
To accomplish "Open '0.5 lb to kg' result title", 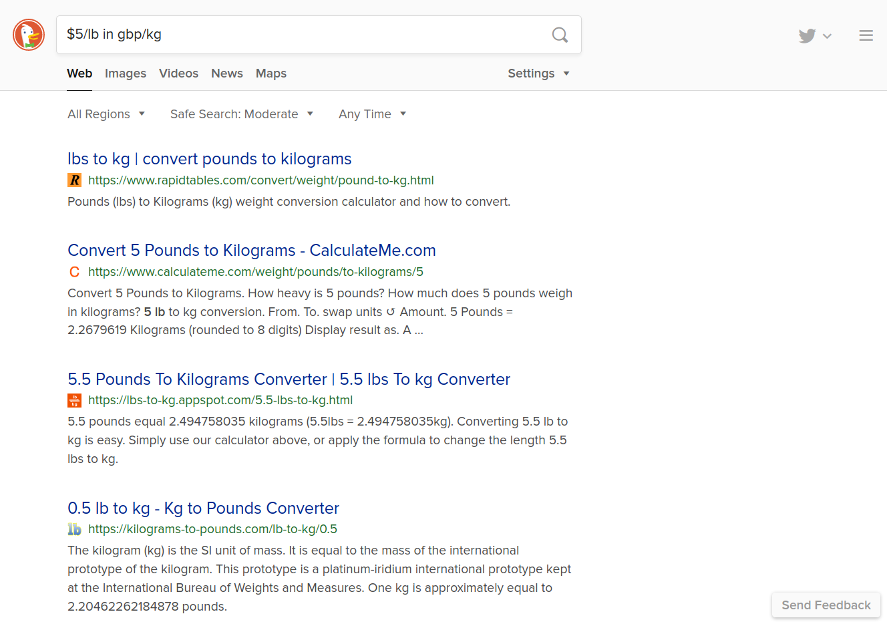I will 203,508.
